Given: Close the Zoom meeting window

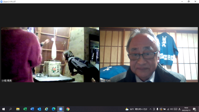Looking at the screenshot, I should click(x=195, y=2).
